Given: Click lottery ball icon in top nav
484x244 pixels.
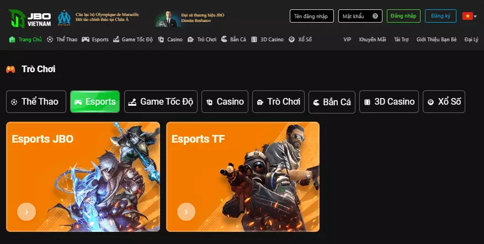Looking at the screenshot, I should point(292,40).
